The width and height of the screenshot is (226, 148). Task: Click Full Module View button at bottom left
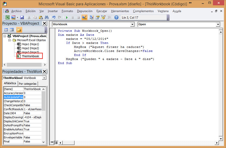pos(56,143)
